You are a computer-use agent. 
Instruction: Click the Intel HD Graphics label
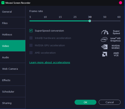[115, 40]
